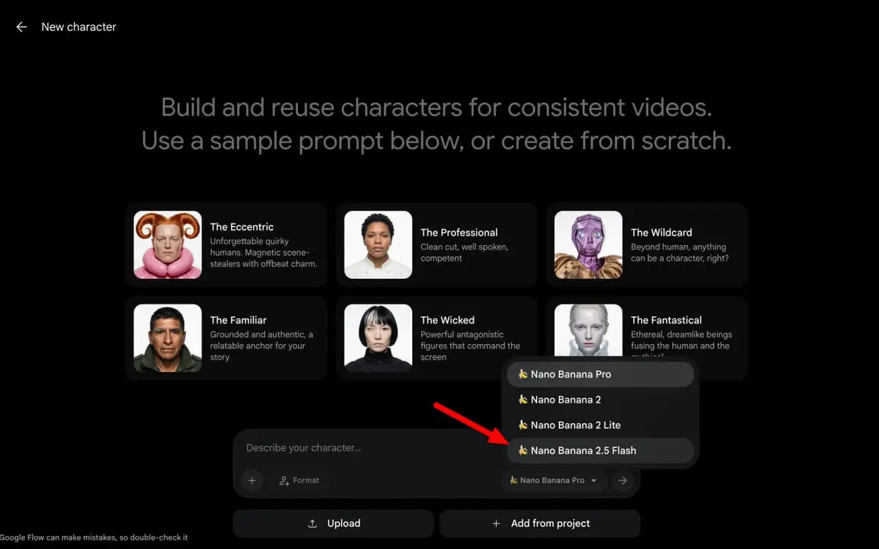Pick The Wildcard sample card
The width and height of the screenshot is (879, 549).
coord(647,244)
